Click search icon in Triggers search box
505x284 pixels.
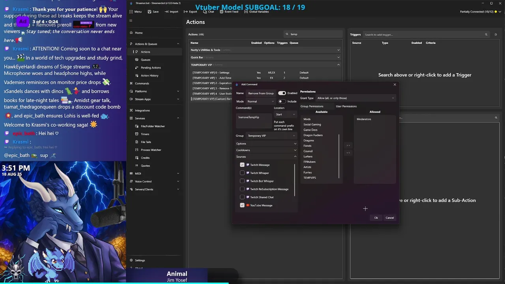pos(486,35)
